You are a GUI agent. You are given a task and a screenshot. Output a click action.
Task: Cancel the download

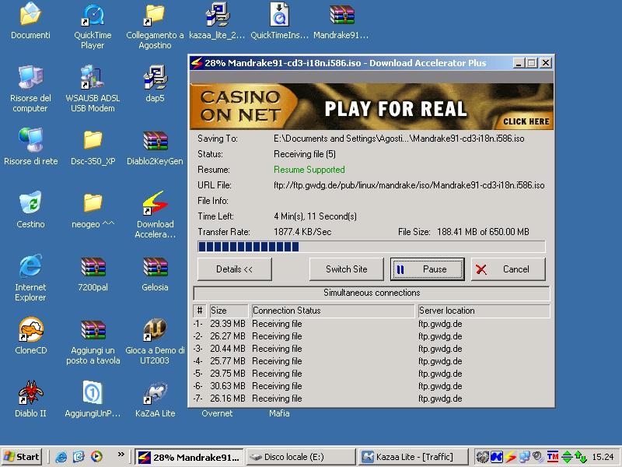click(508, 269)
